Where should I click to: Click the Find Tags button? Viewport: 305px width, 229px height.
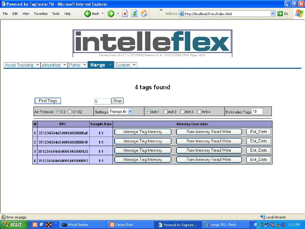click(x=48, y=101)
